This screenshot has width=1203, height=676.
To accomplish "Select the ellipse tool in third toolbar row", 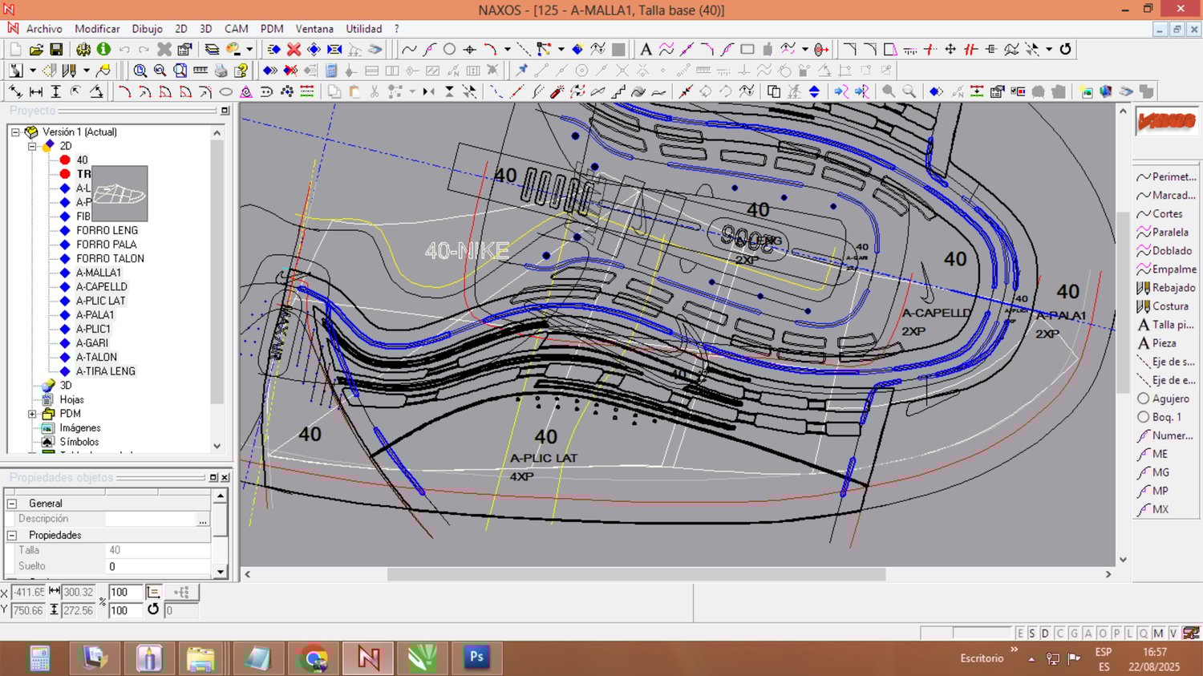I will coord(226,92).
